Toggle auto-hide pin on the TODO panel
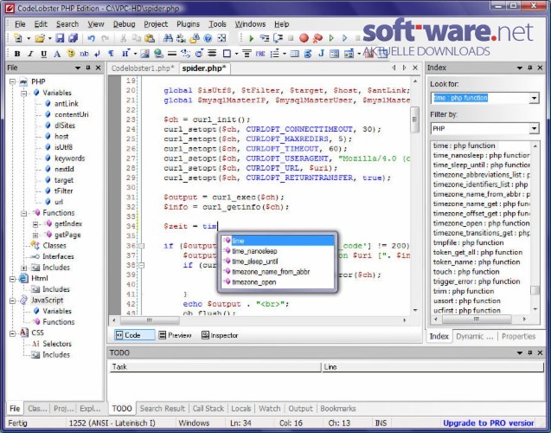551x433 pixels. pyautogui.click(x=530, y=352)
